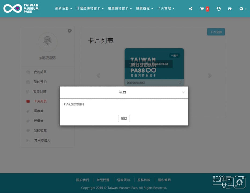Expand the 最新活動 dropdown menu
The height and width of the screenshot is (193, 250).
click(x=64, y=9)
